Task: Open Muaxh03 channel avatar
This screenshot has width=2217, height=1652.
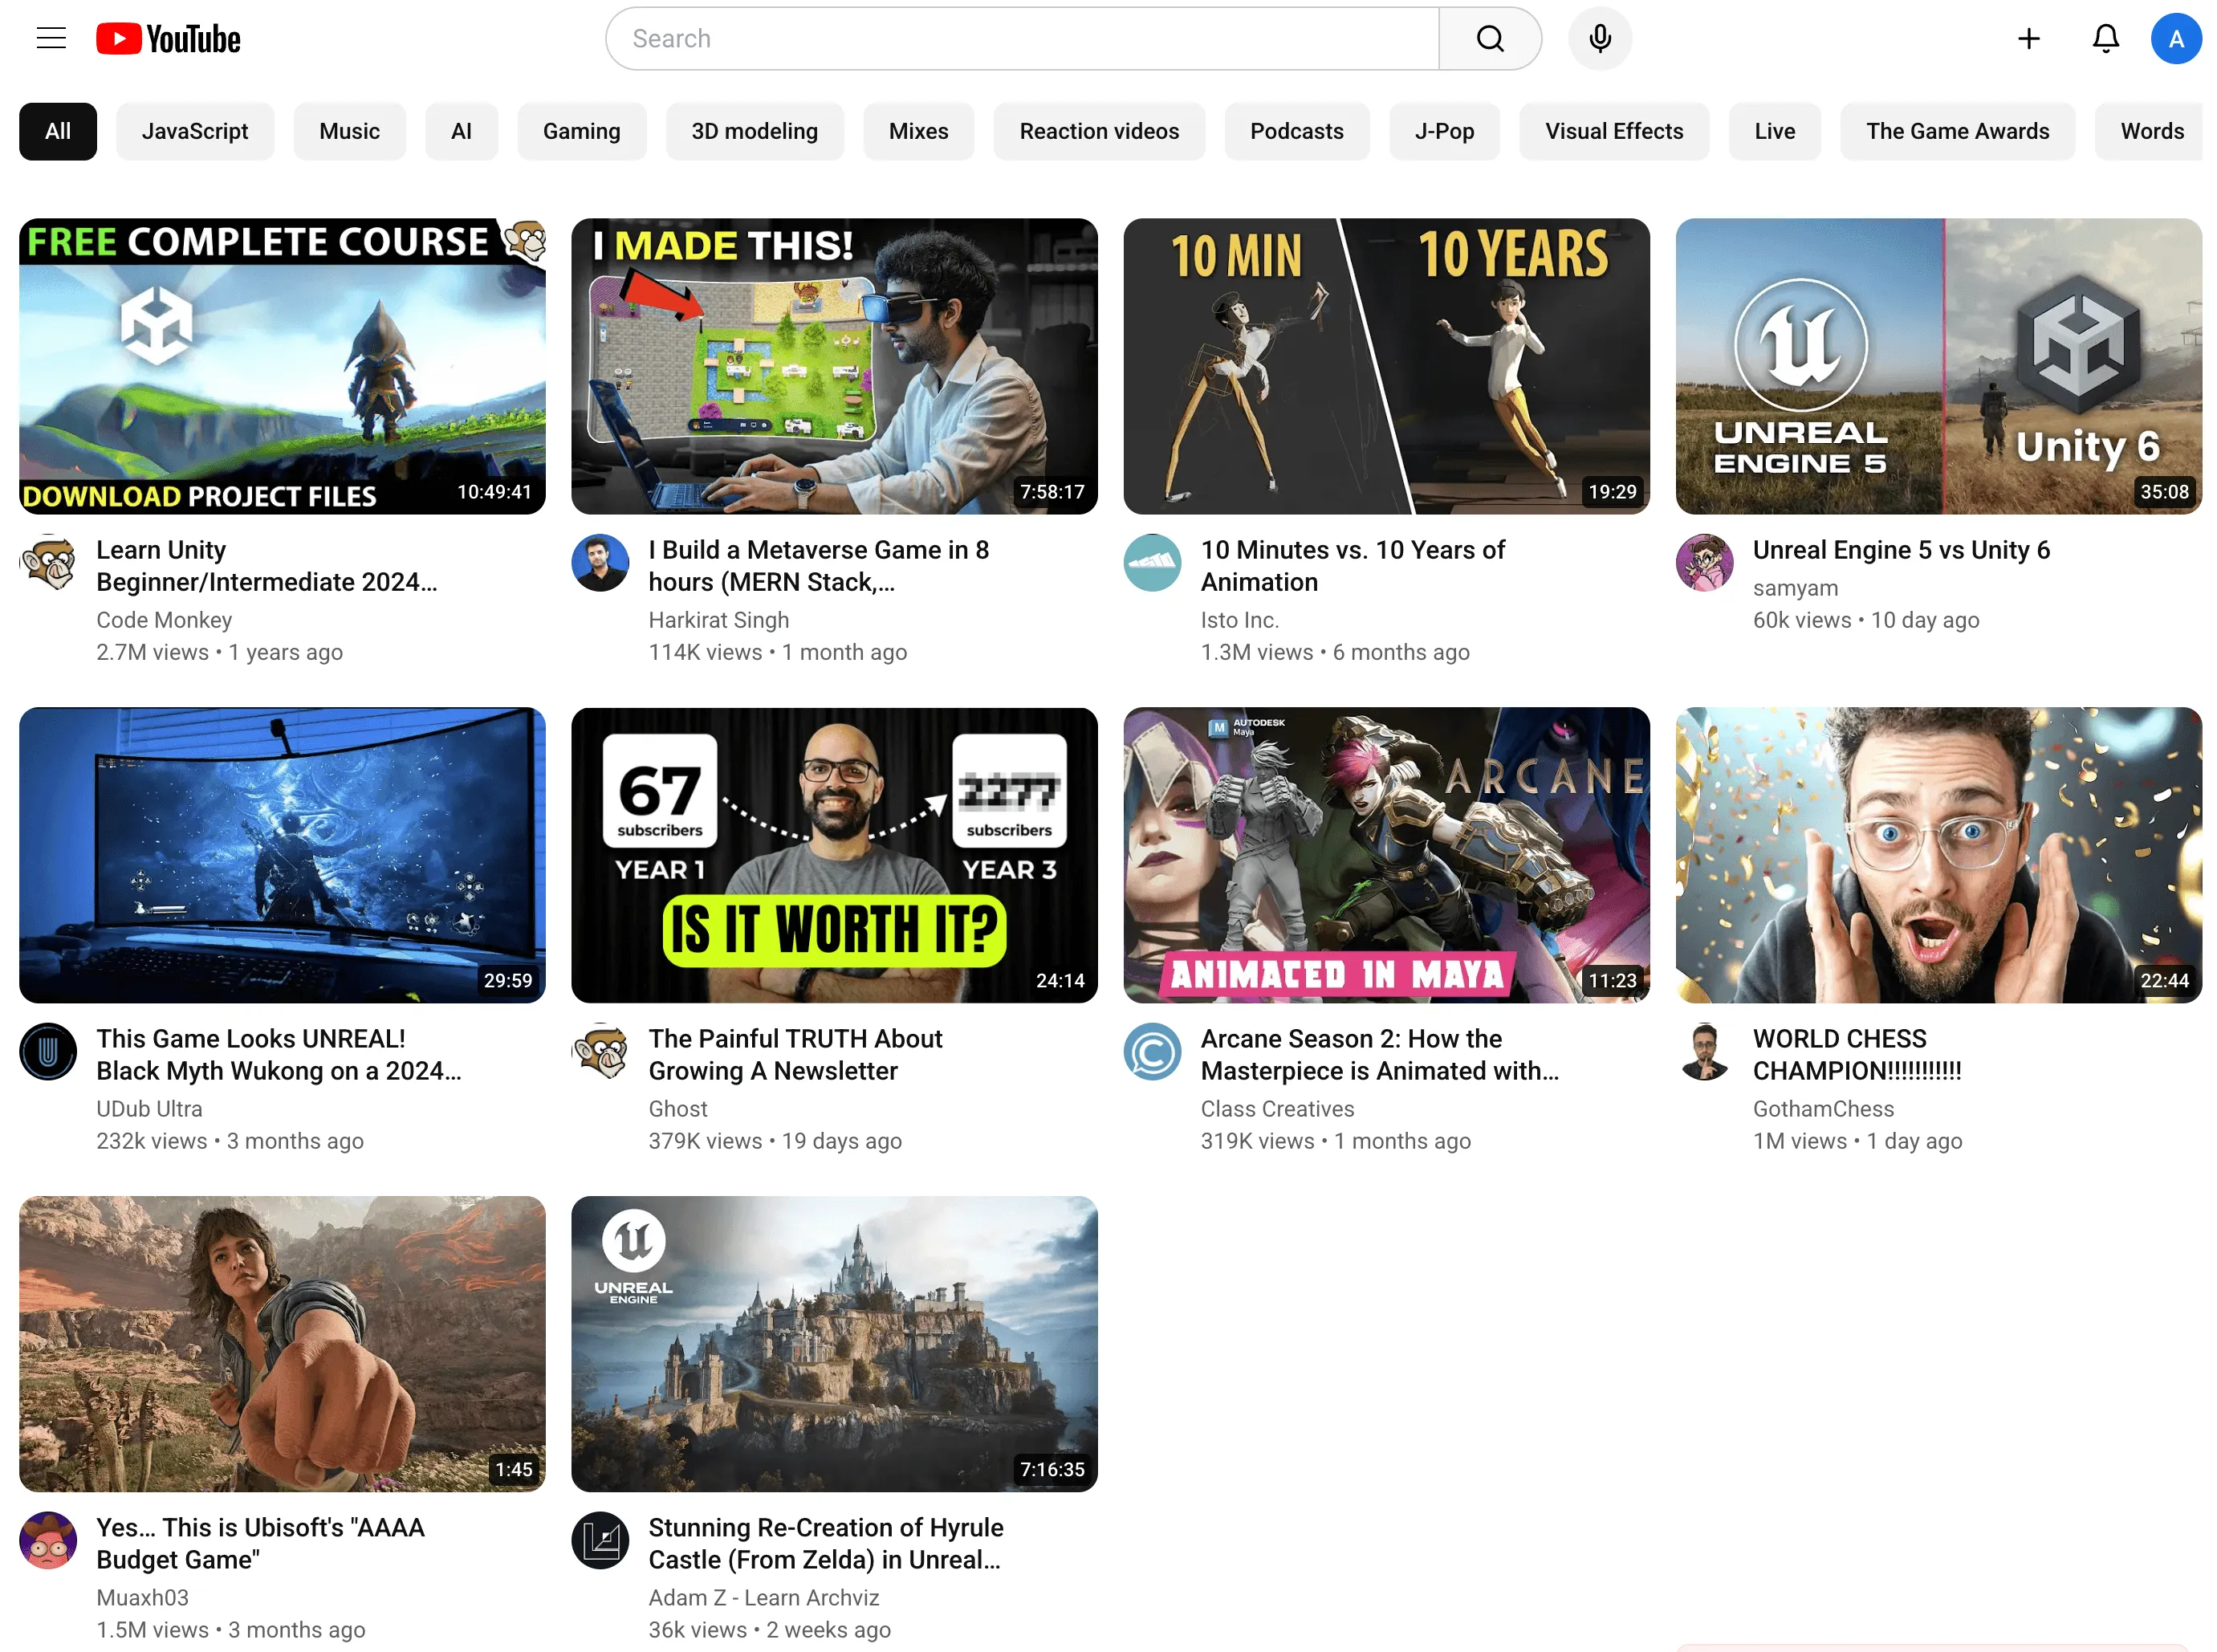Action: tap(48, 1541)
